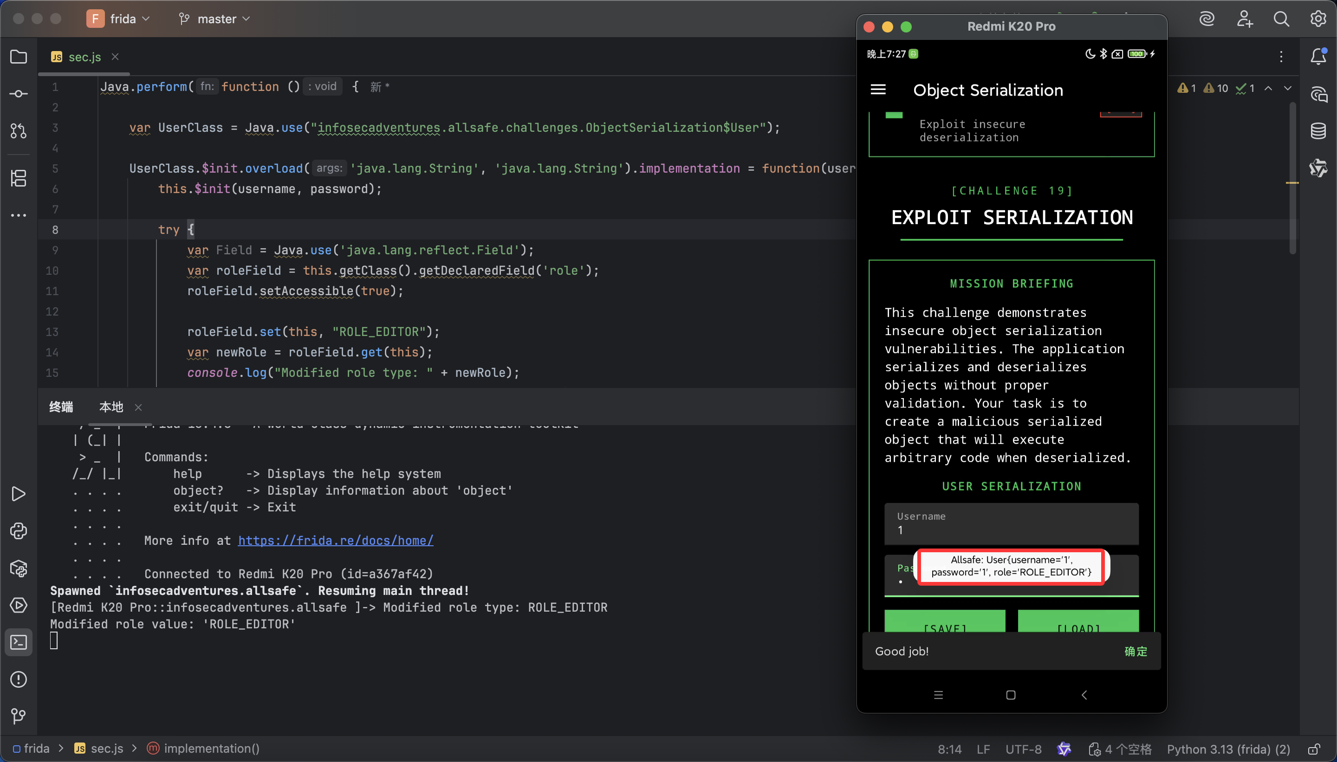Click the Search Everywhere magnifier icon

point(1281,19)
